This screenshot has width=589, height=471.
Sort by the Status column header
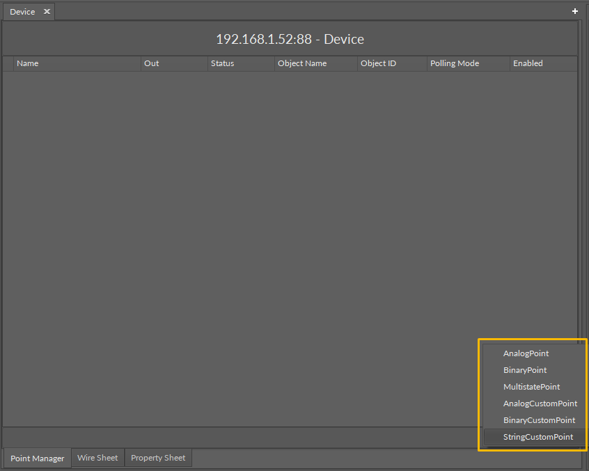coord(222,63)
